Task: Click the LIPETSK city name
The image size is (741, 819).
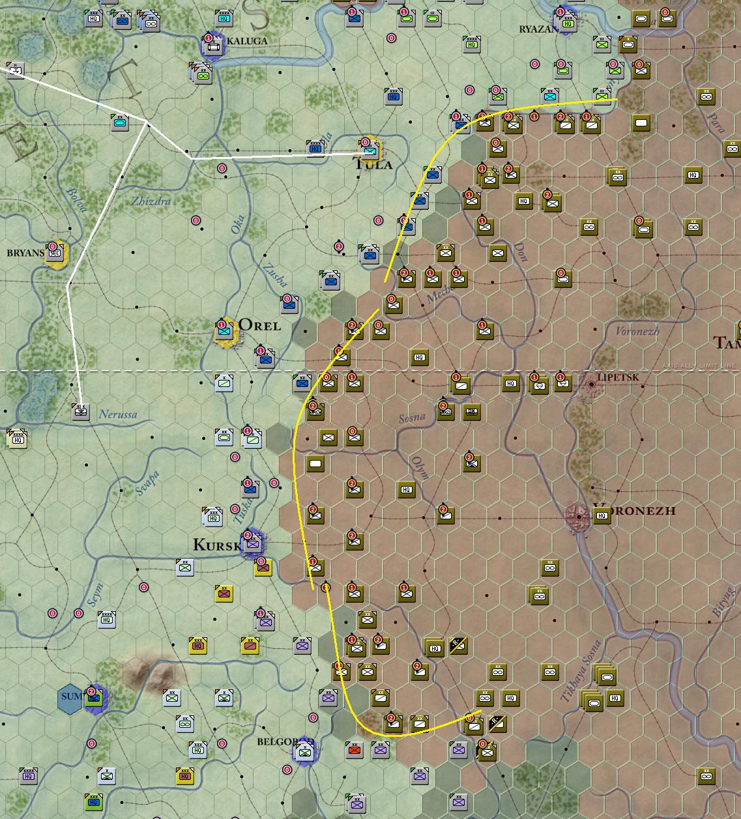Action: click(618, 377)
